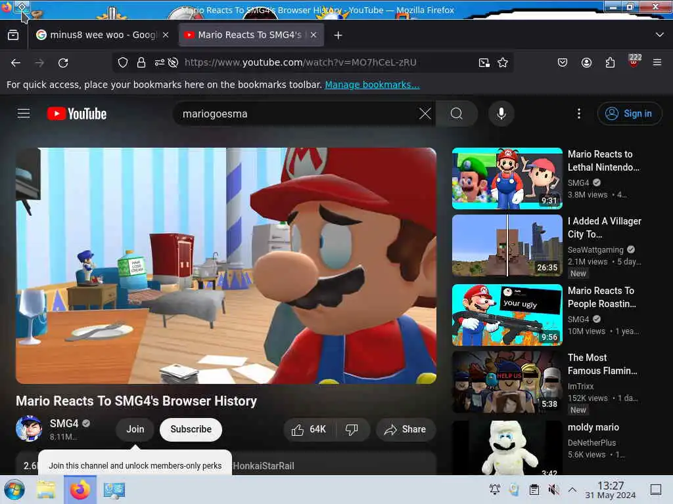Open the clipboard tray icon
Image resolution: width=673 pixels, height=504 pixels.
click(534, 490)
